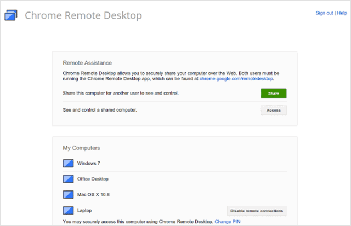351x226 pixels.
Task: Open the Help link
Action: coord(342,13)
